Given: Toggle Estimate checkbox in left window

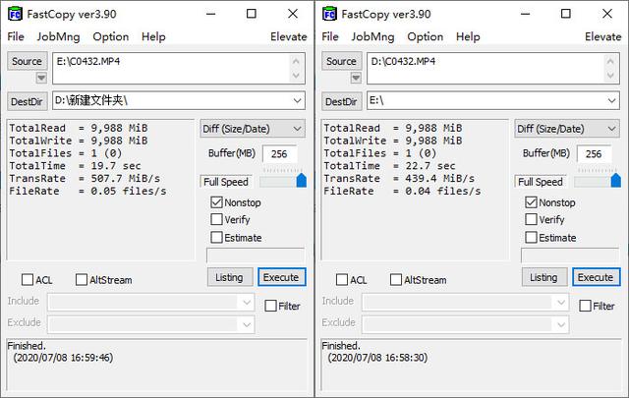Looking at the screenshot, I should 216,237.
